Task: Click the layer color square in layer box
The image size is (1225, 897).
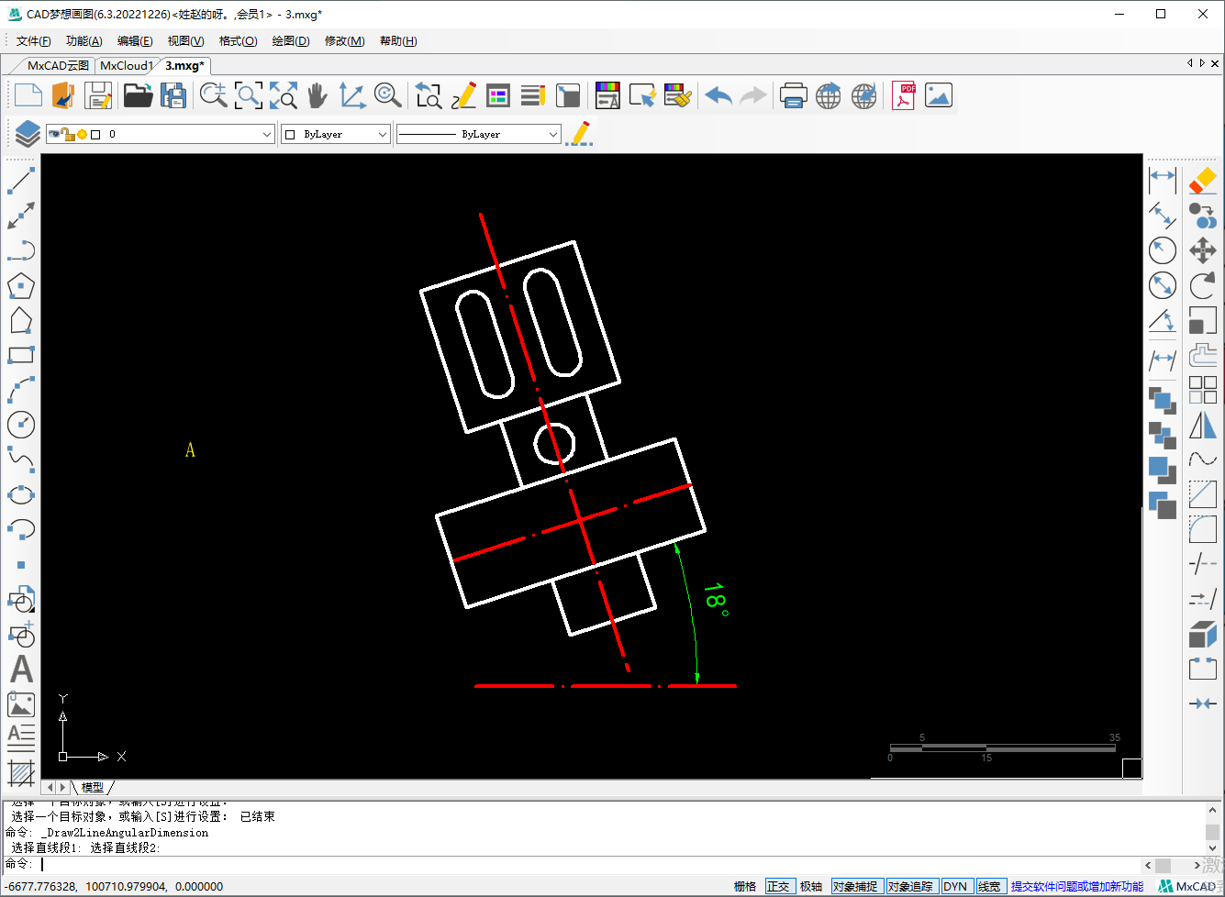Action: [x=95, y=134]
